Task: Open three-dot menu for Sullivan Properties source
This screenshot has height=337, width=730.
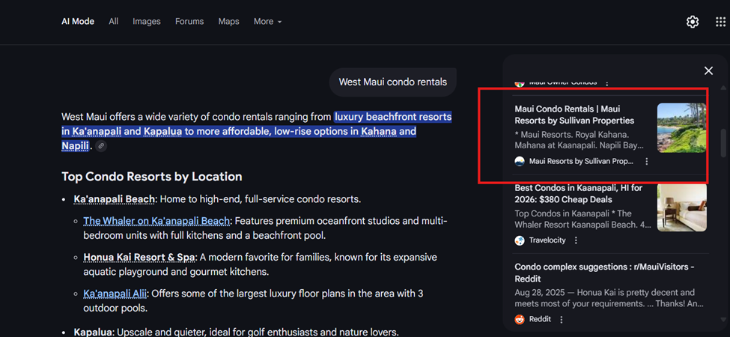Action: (647, 161)
